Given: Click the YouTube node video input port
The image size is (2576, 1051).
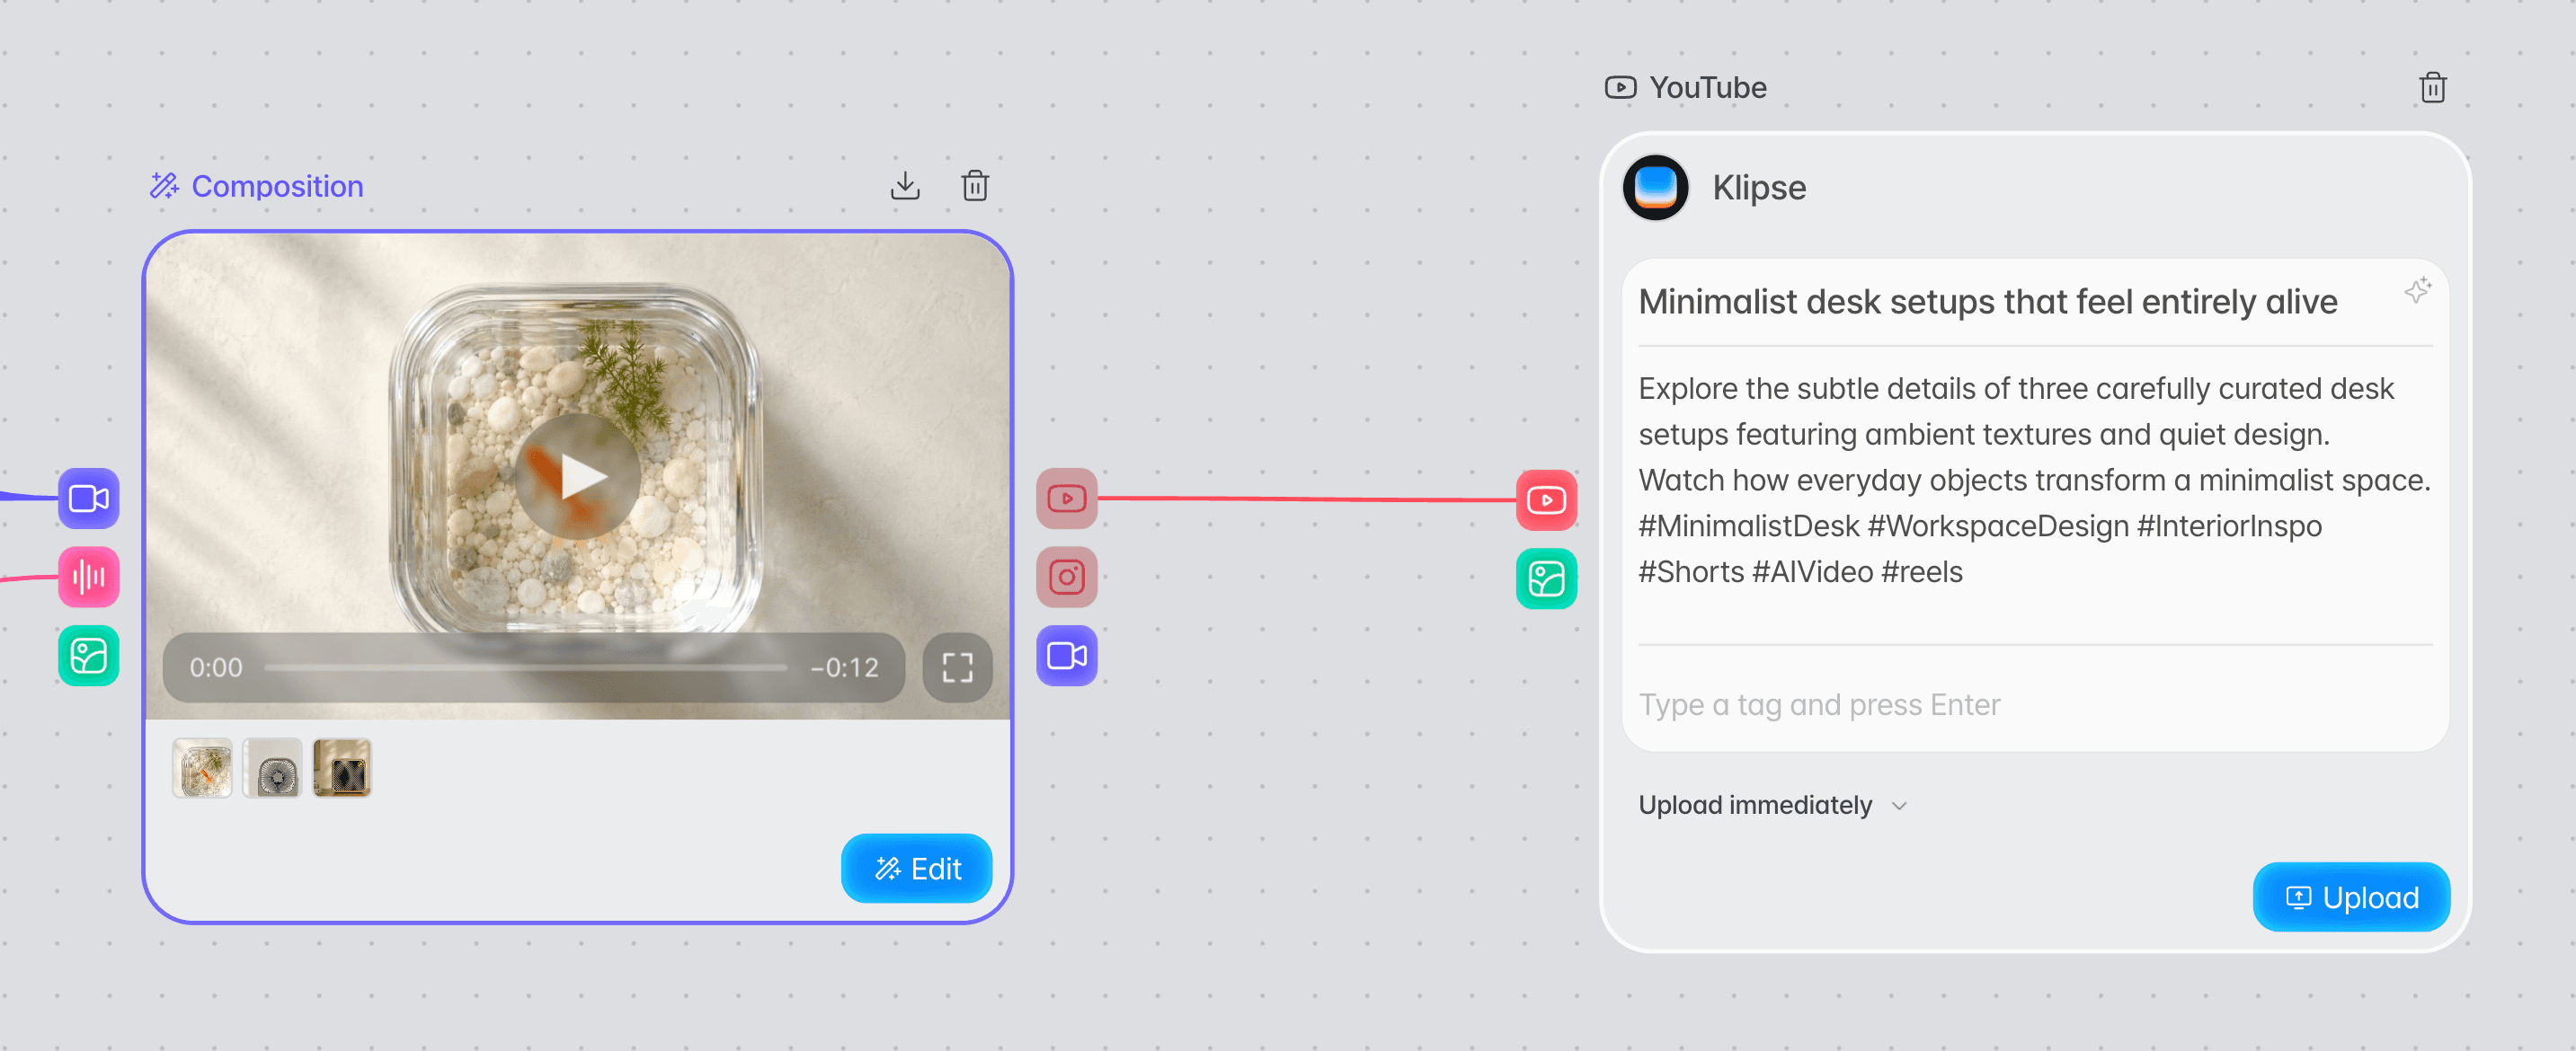Looking at the screenshot, I should 1547,499.
